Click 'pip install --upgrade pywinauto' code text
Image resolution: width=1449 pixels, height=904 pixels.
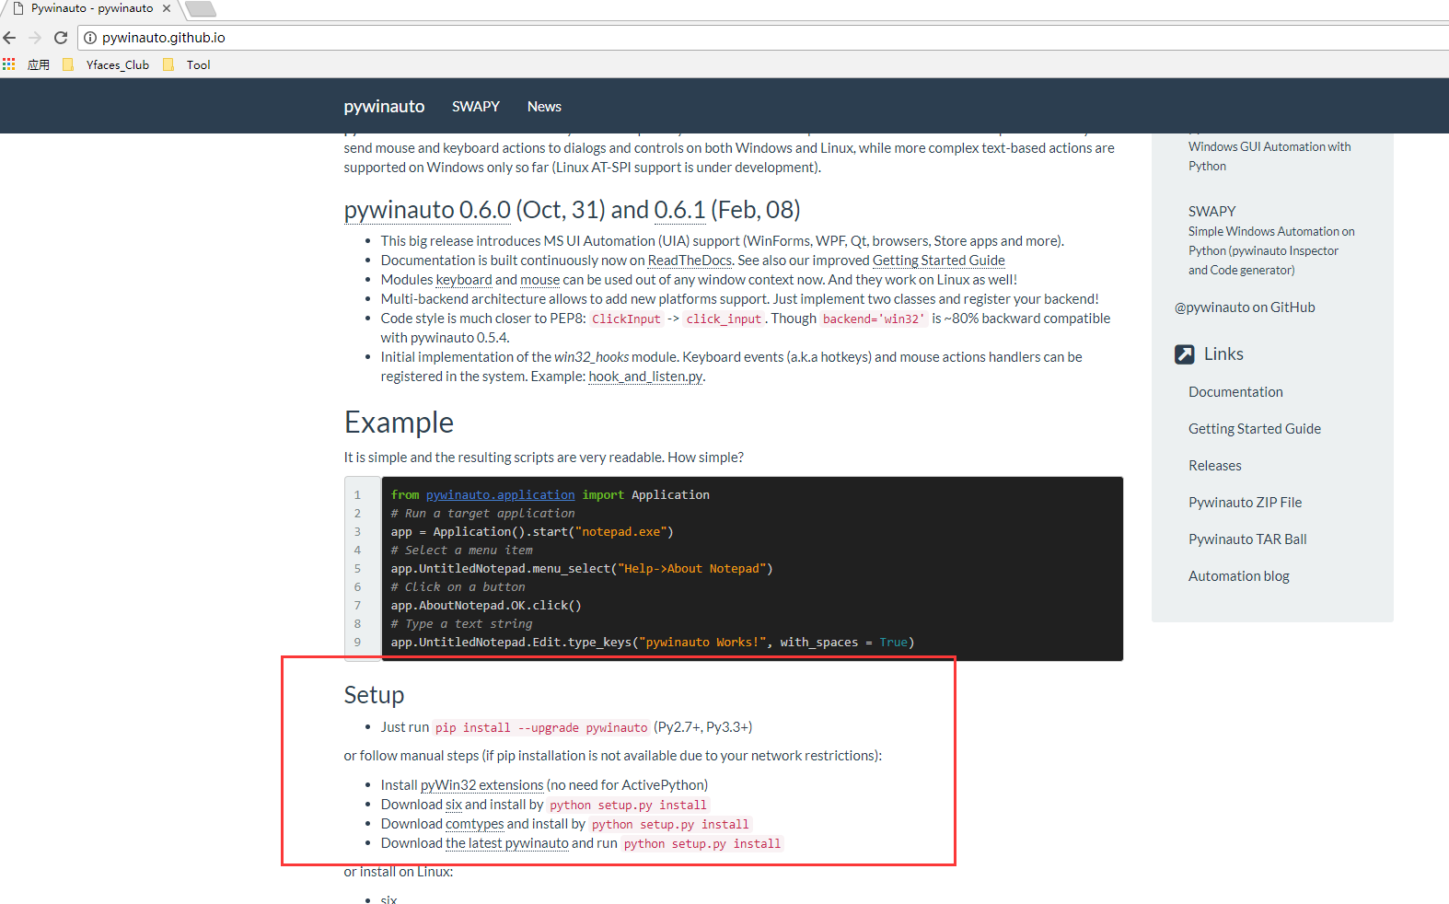pyautogui.click(x=541, y=728)
